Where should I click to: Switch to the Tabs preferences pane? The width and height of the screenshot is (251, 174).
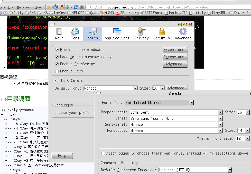coord(75,34)
